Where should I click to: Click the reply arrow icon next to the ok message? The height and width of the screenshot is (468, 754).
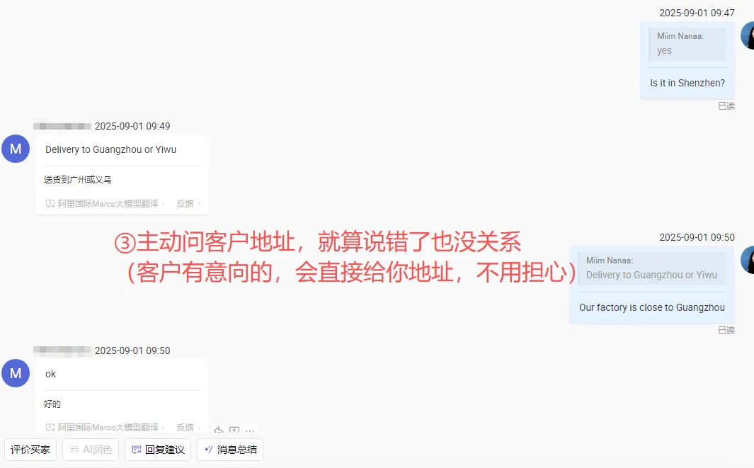coord(218,429)
